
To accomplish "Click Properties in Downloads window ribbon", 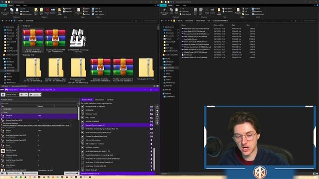I will (79, 11).
